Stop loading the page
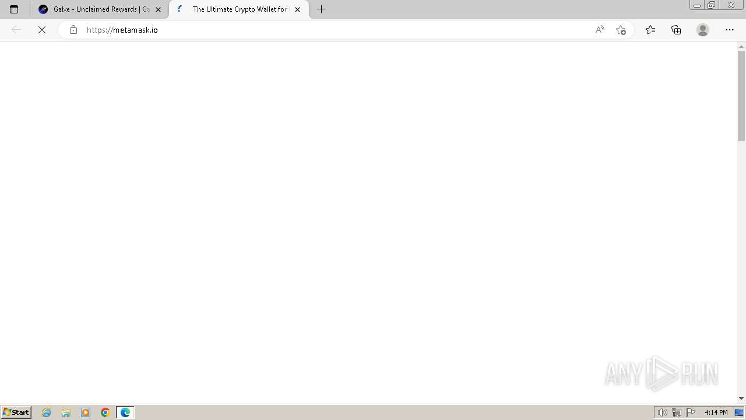The image size is (746, 420). tap(42, 30)
